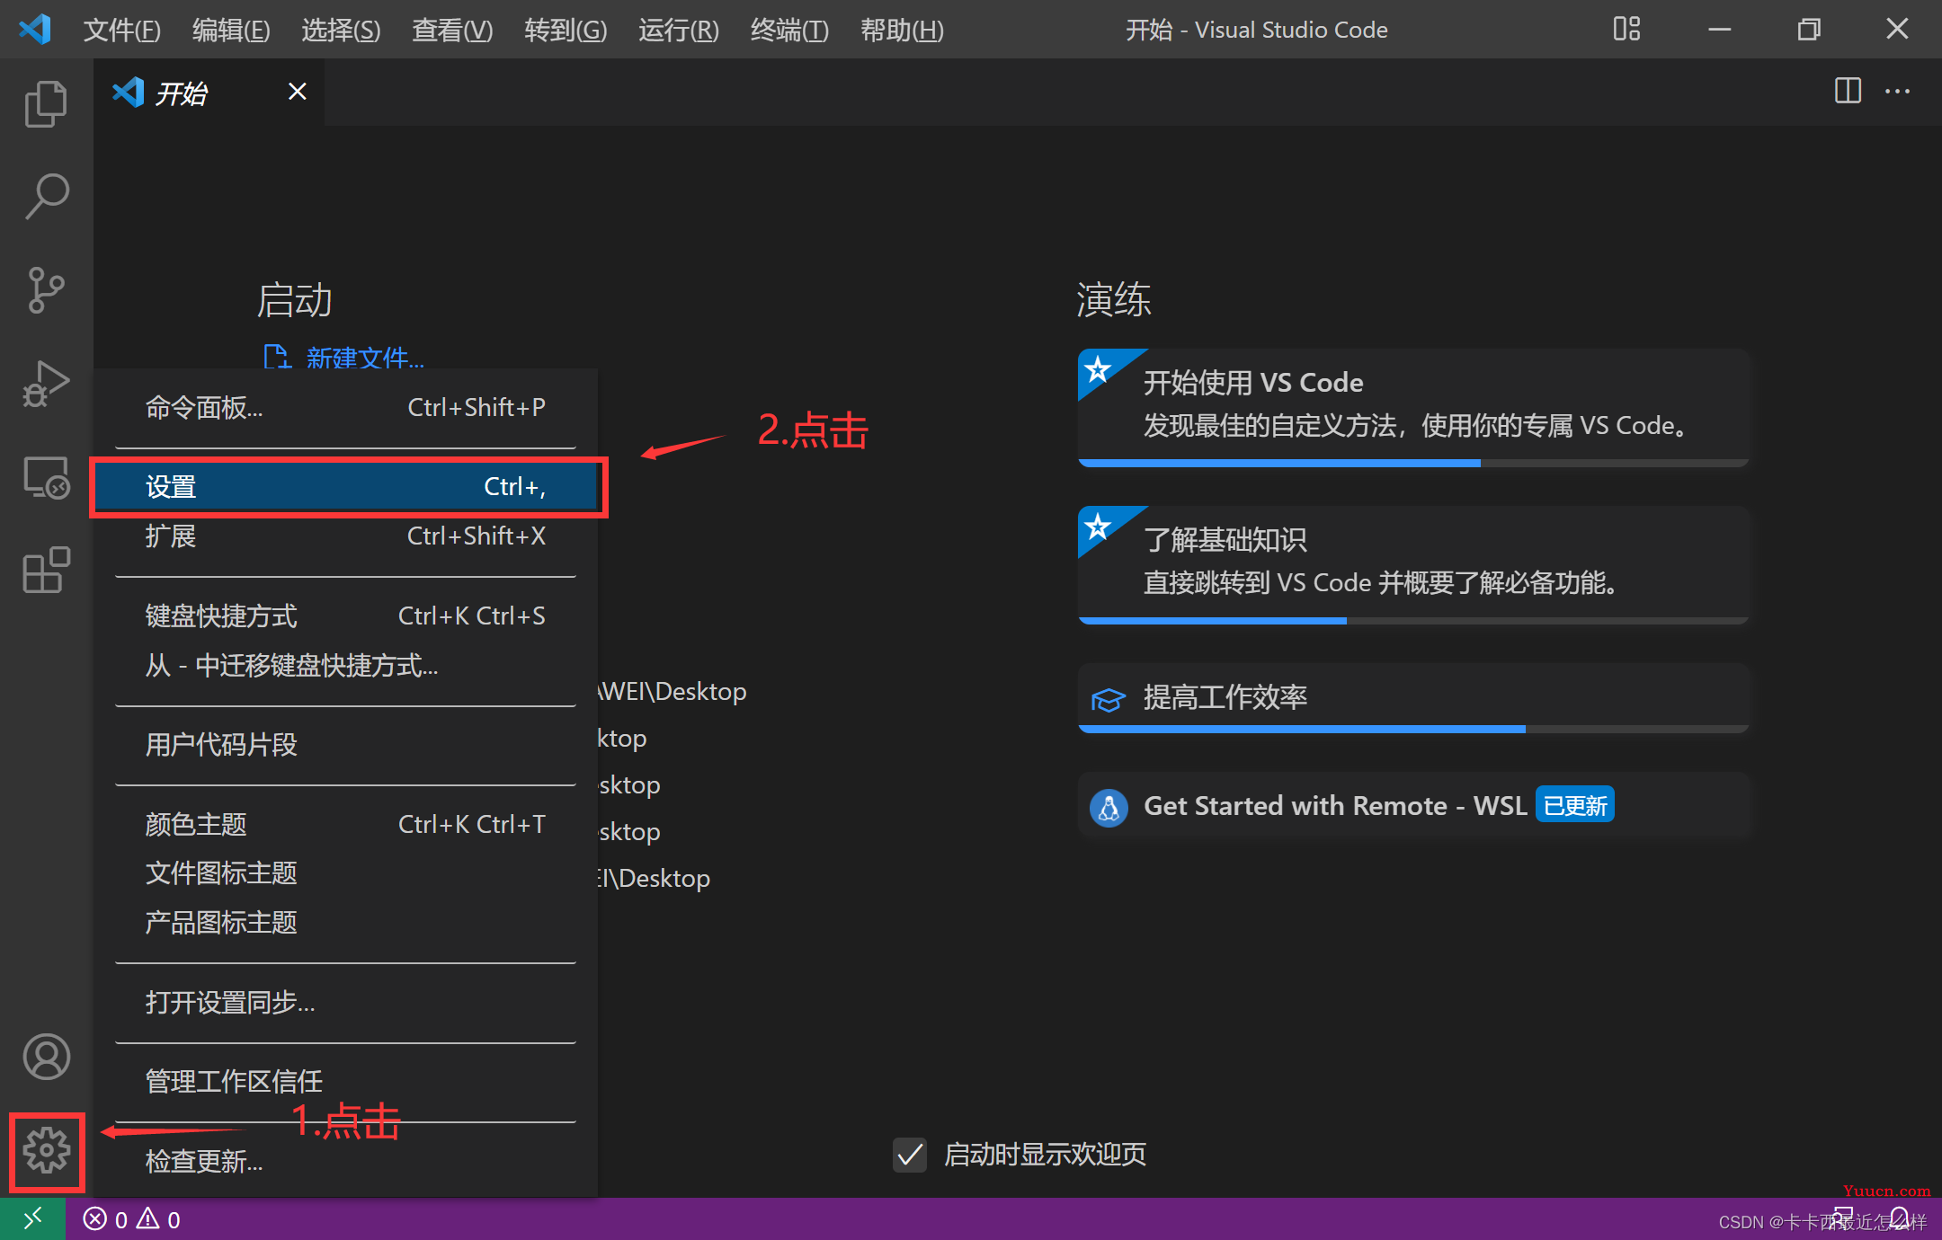Viewport: 1942px width, 1240px height.
Task: Click the VS Code logo in title bar
Action: pos(35,29)
